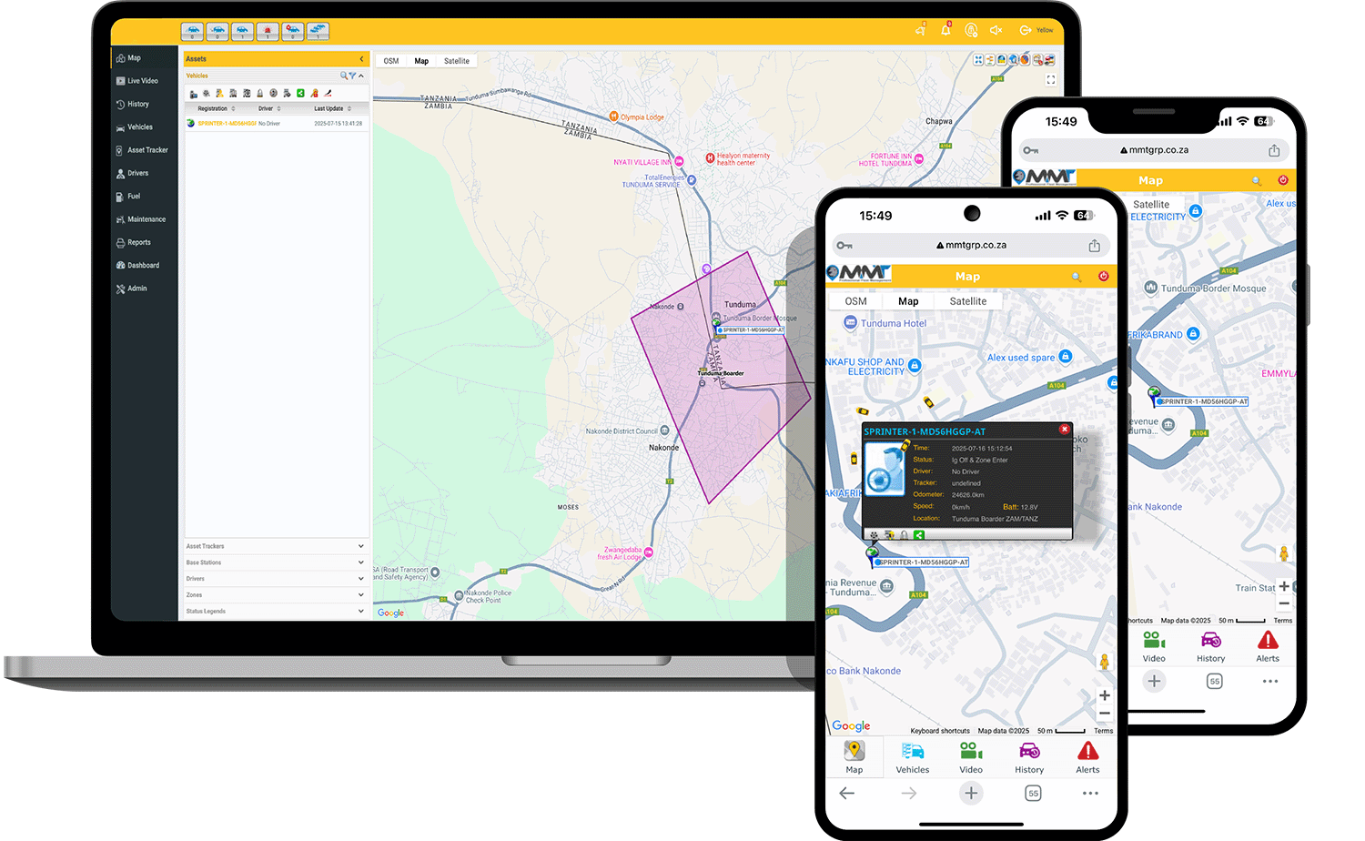1365x841 pixels.
Task: Expand the Zones section
Action: pos(360,595)
